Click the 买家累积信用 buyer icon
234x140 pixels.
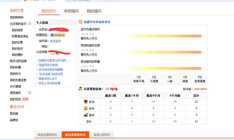click(x=81, y=89)
